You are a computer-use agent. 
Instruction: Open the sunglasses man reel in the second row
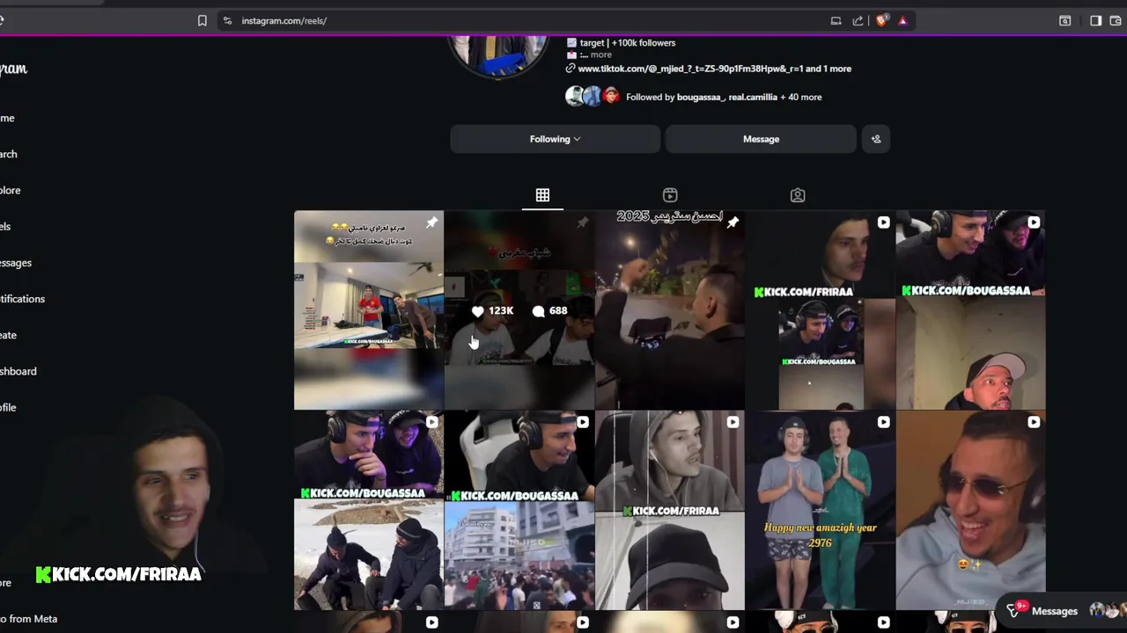tap(970, 511)
